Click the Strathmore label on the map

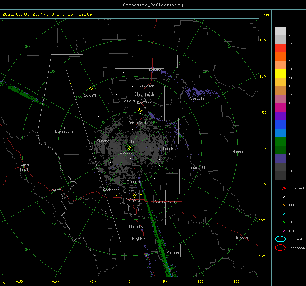point(165,201)
